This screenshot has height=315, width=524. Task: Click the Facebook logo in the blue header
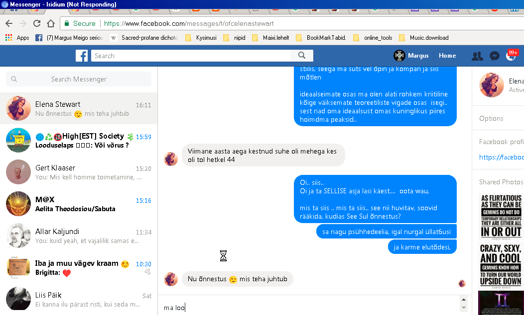pyautogui.click(x=82, y=56)
